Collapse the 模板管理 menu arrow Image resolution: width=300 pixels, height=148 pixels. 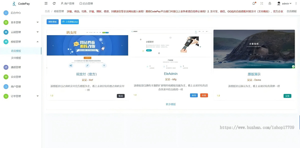pos(37,42)
